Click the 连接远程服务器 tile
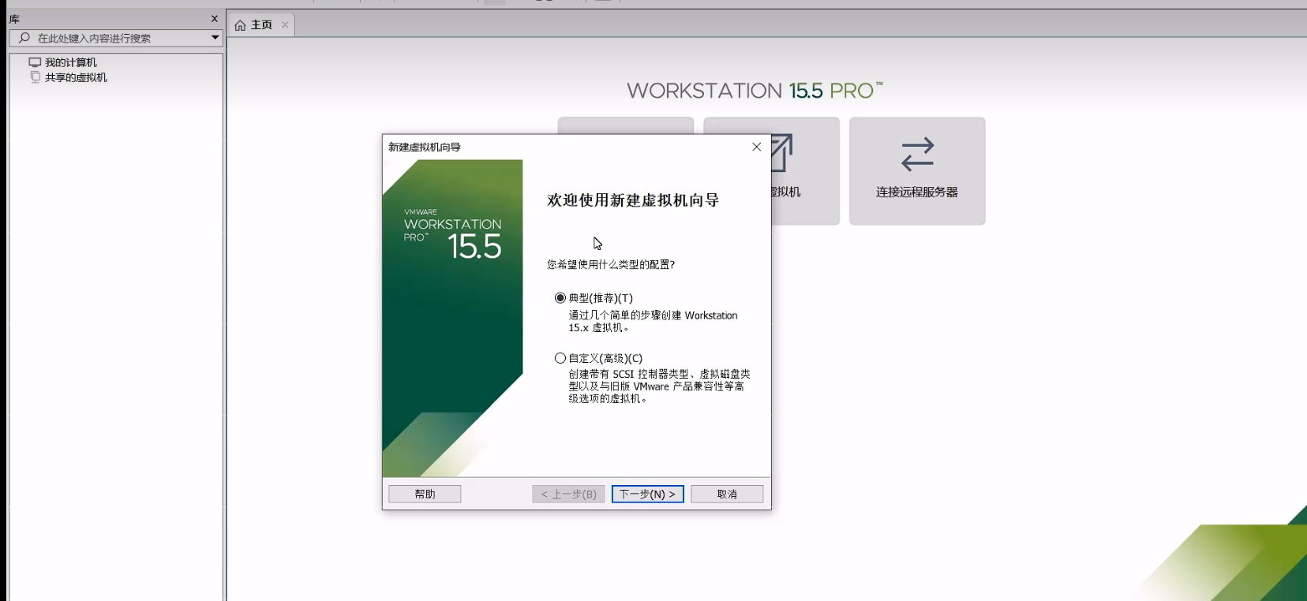This screenshot has height=601, width=1307. (917, 171)
